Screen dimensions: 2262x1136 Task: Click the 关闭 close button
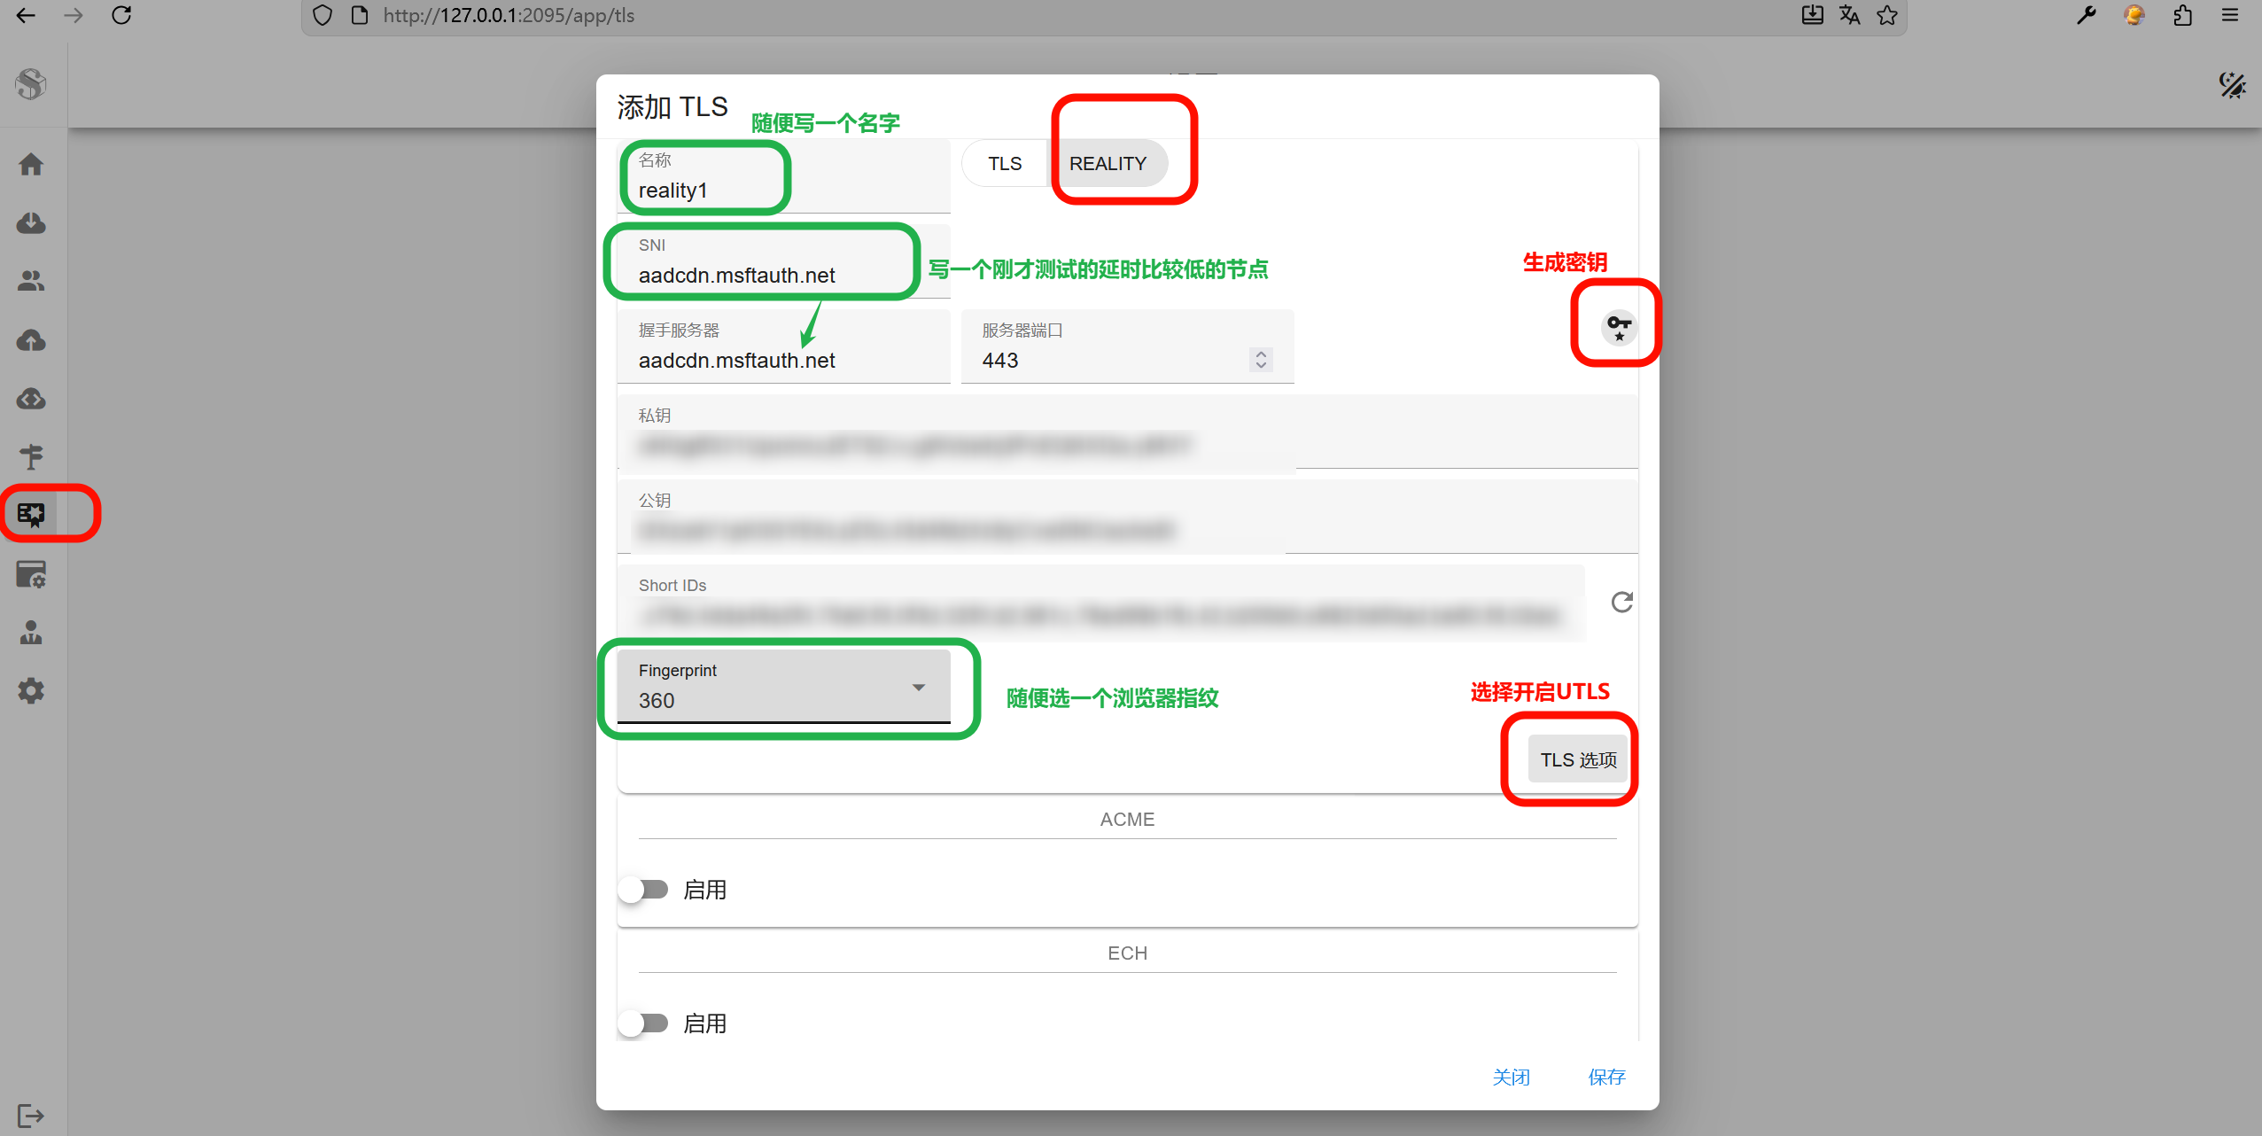1511,1077
